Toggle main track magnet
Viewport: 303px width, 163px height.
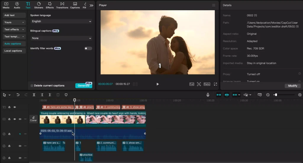(219, 95)
